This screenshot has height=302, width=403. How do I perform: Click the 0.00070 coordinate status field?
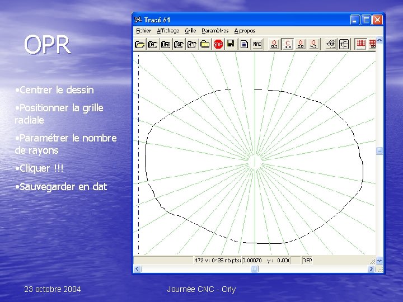252,261
